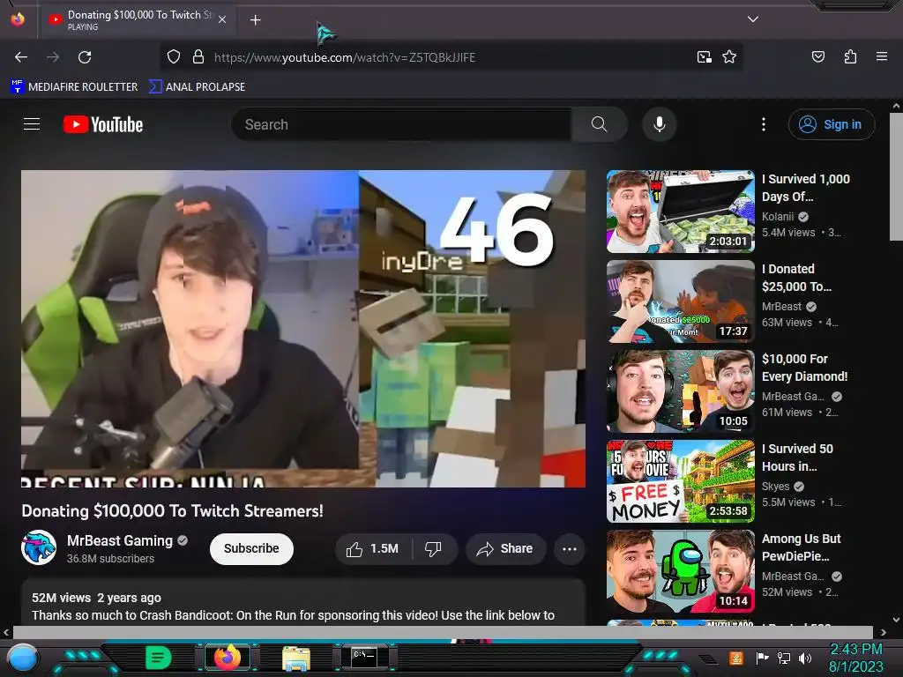Dislike the video with thumbs down
This screenshot has height=677, width=903.
(434, 548)
